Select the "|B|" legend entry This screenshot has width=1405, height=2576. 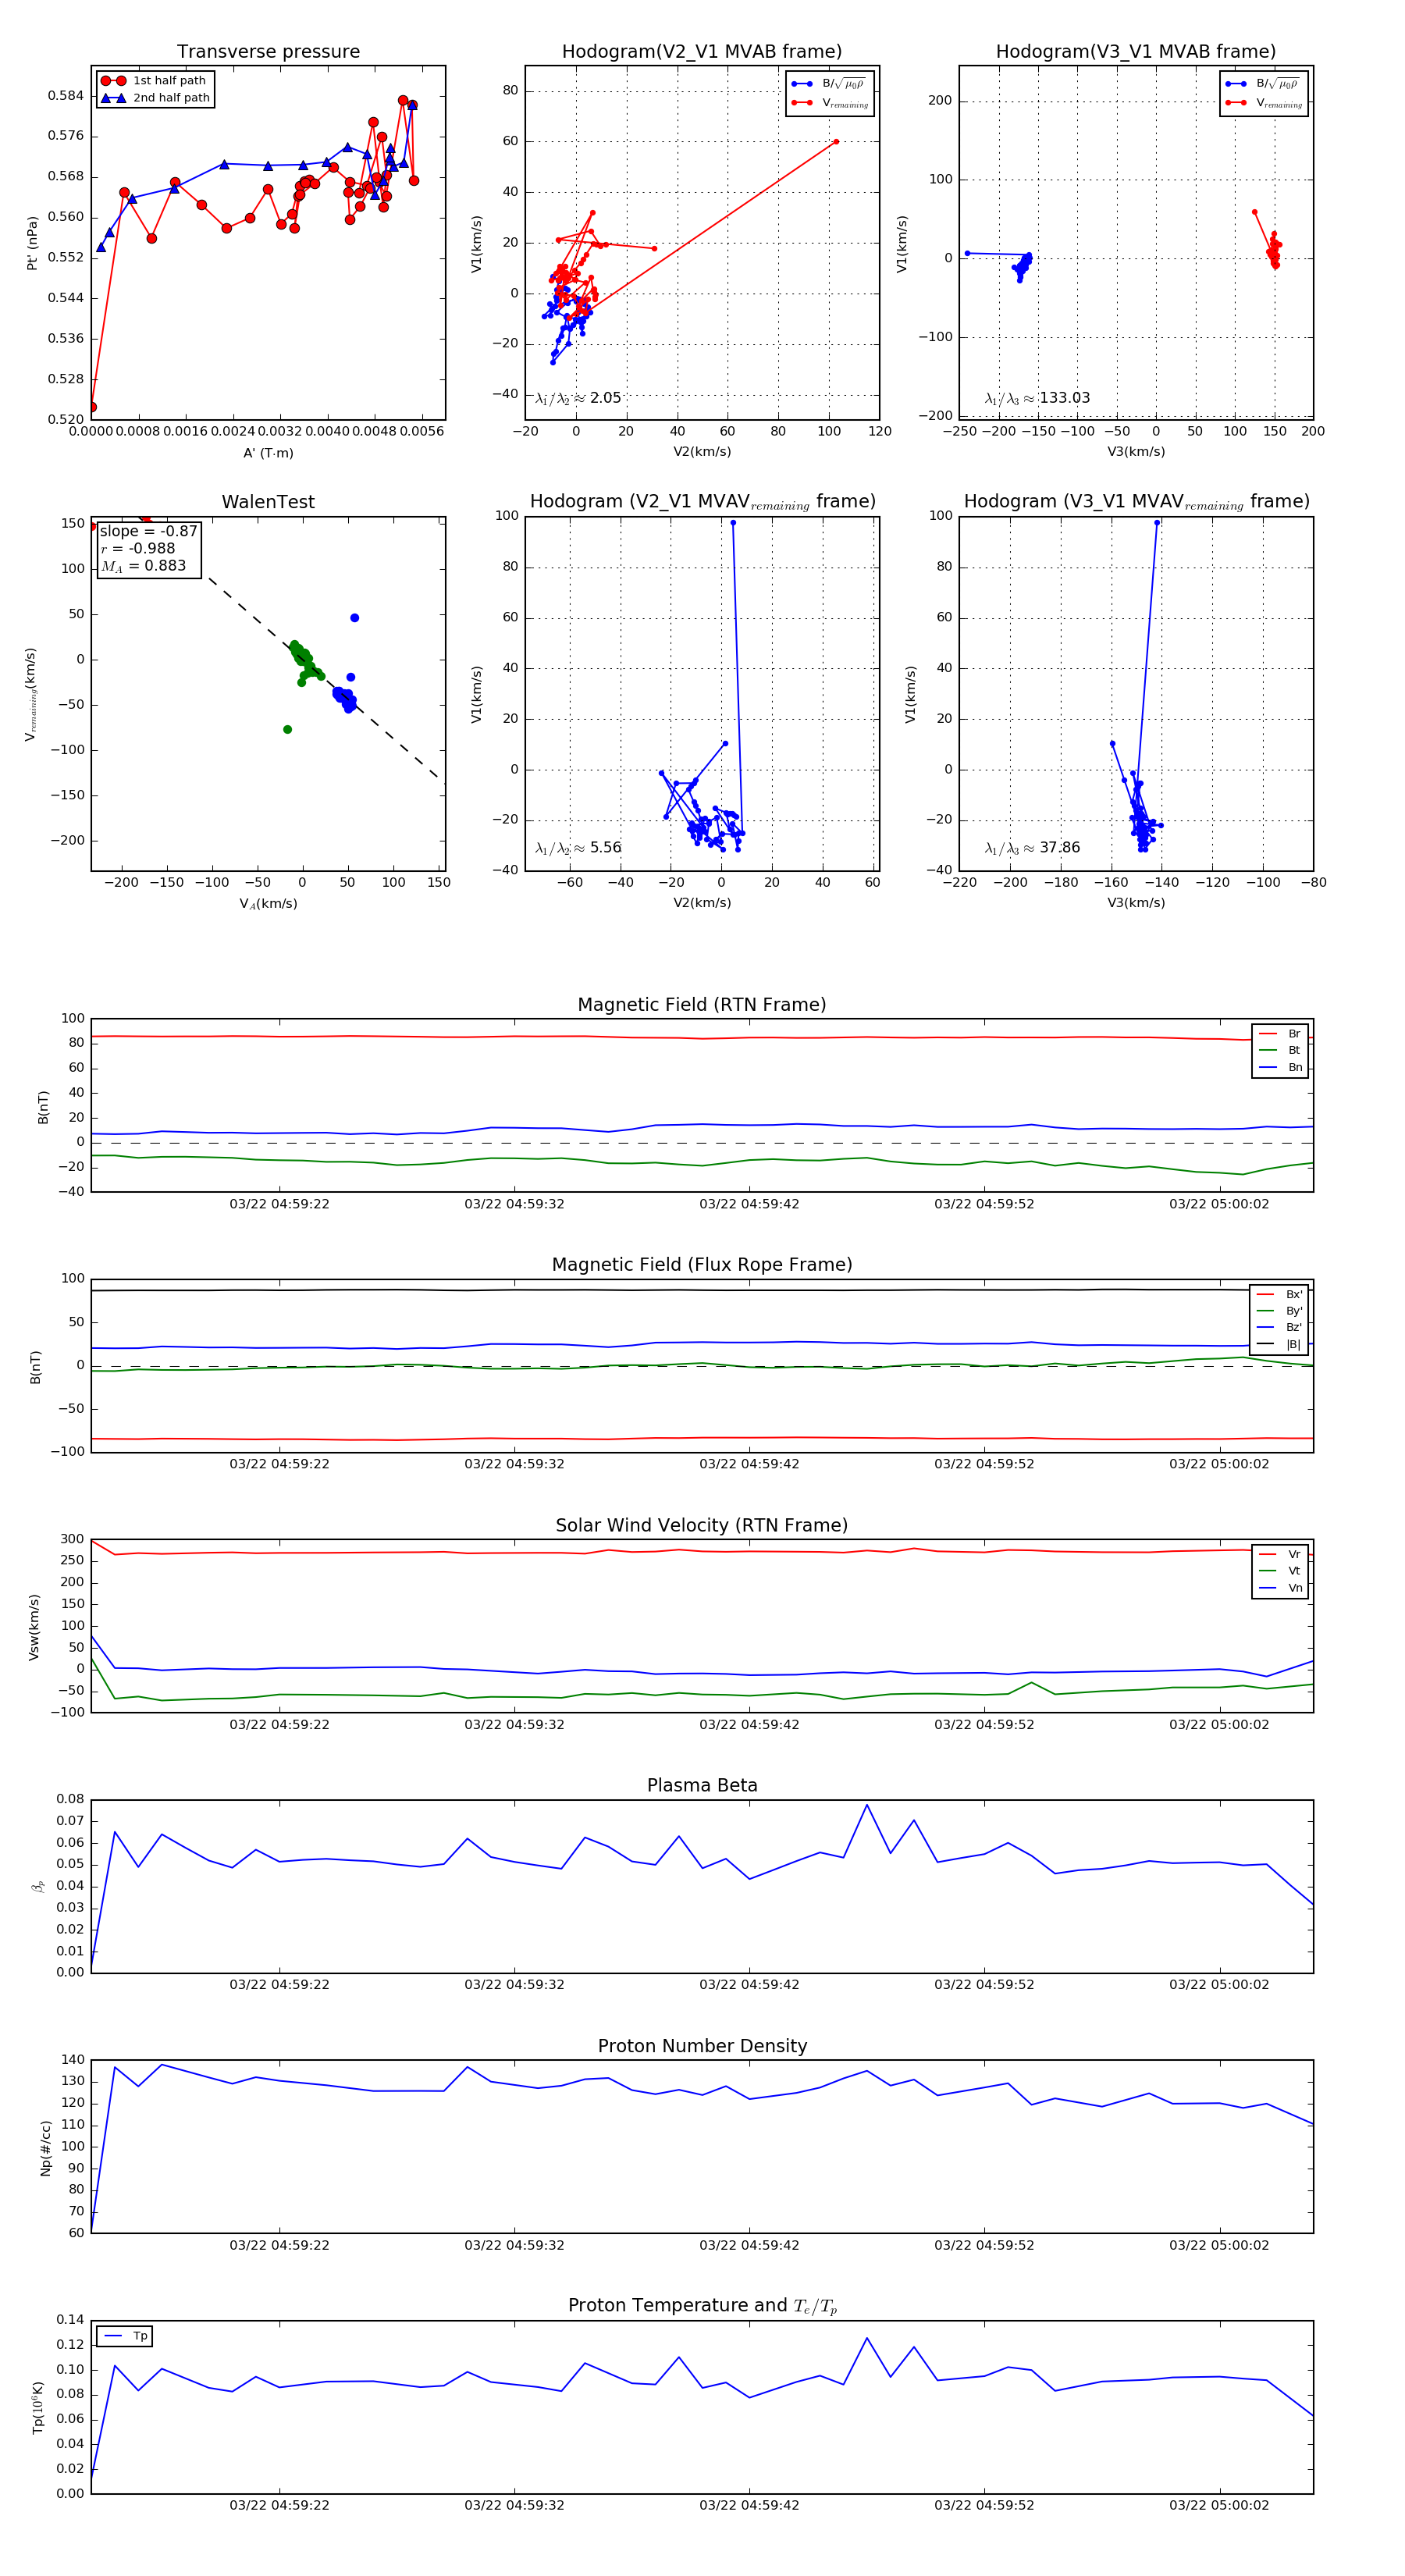(x=1279, y=1345)
